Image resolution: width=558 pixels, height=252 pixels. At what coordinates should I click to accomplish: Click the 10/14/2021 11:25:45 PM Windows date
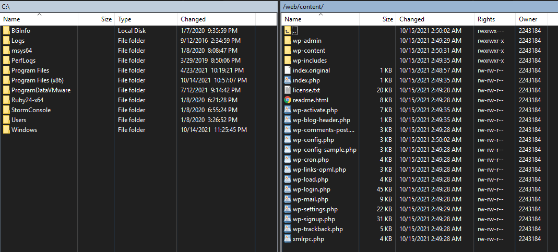tap(214, 130)
